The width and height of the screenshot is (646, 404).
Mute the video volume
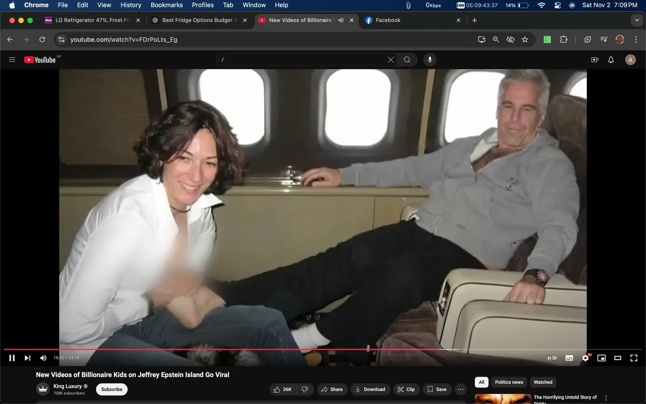pyautogui.click(x=43, y=358)
